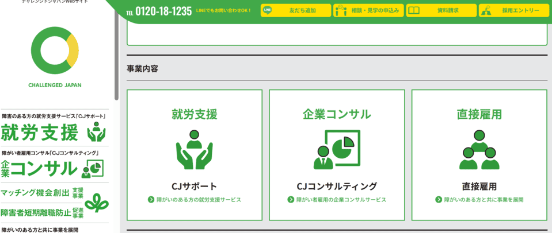Click arrow icon before 障がいのある方と共に事業を展開 link
The width and height of the screenshot is (552, 233).
(x=438, y=200)
